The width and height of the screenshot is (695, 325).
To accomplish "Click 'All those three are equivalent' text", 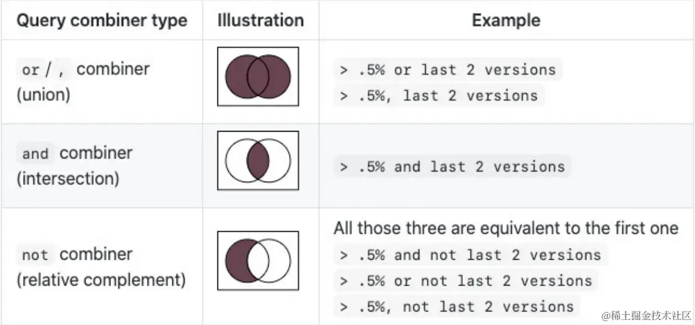I will [506, 228].
